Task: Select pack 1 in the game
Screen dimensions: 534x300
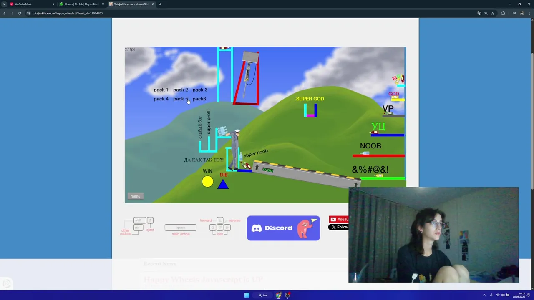Action: point(161,90)
